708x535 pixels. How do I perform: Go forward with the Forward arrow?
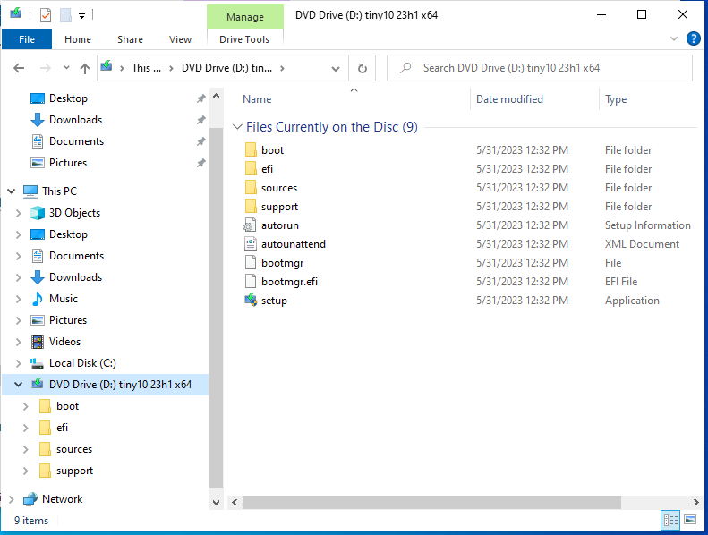click(45, 68)
